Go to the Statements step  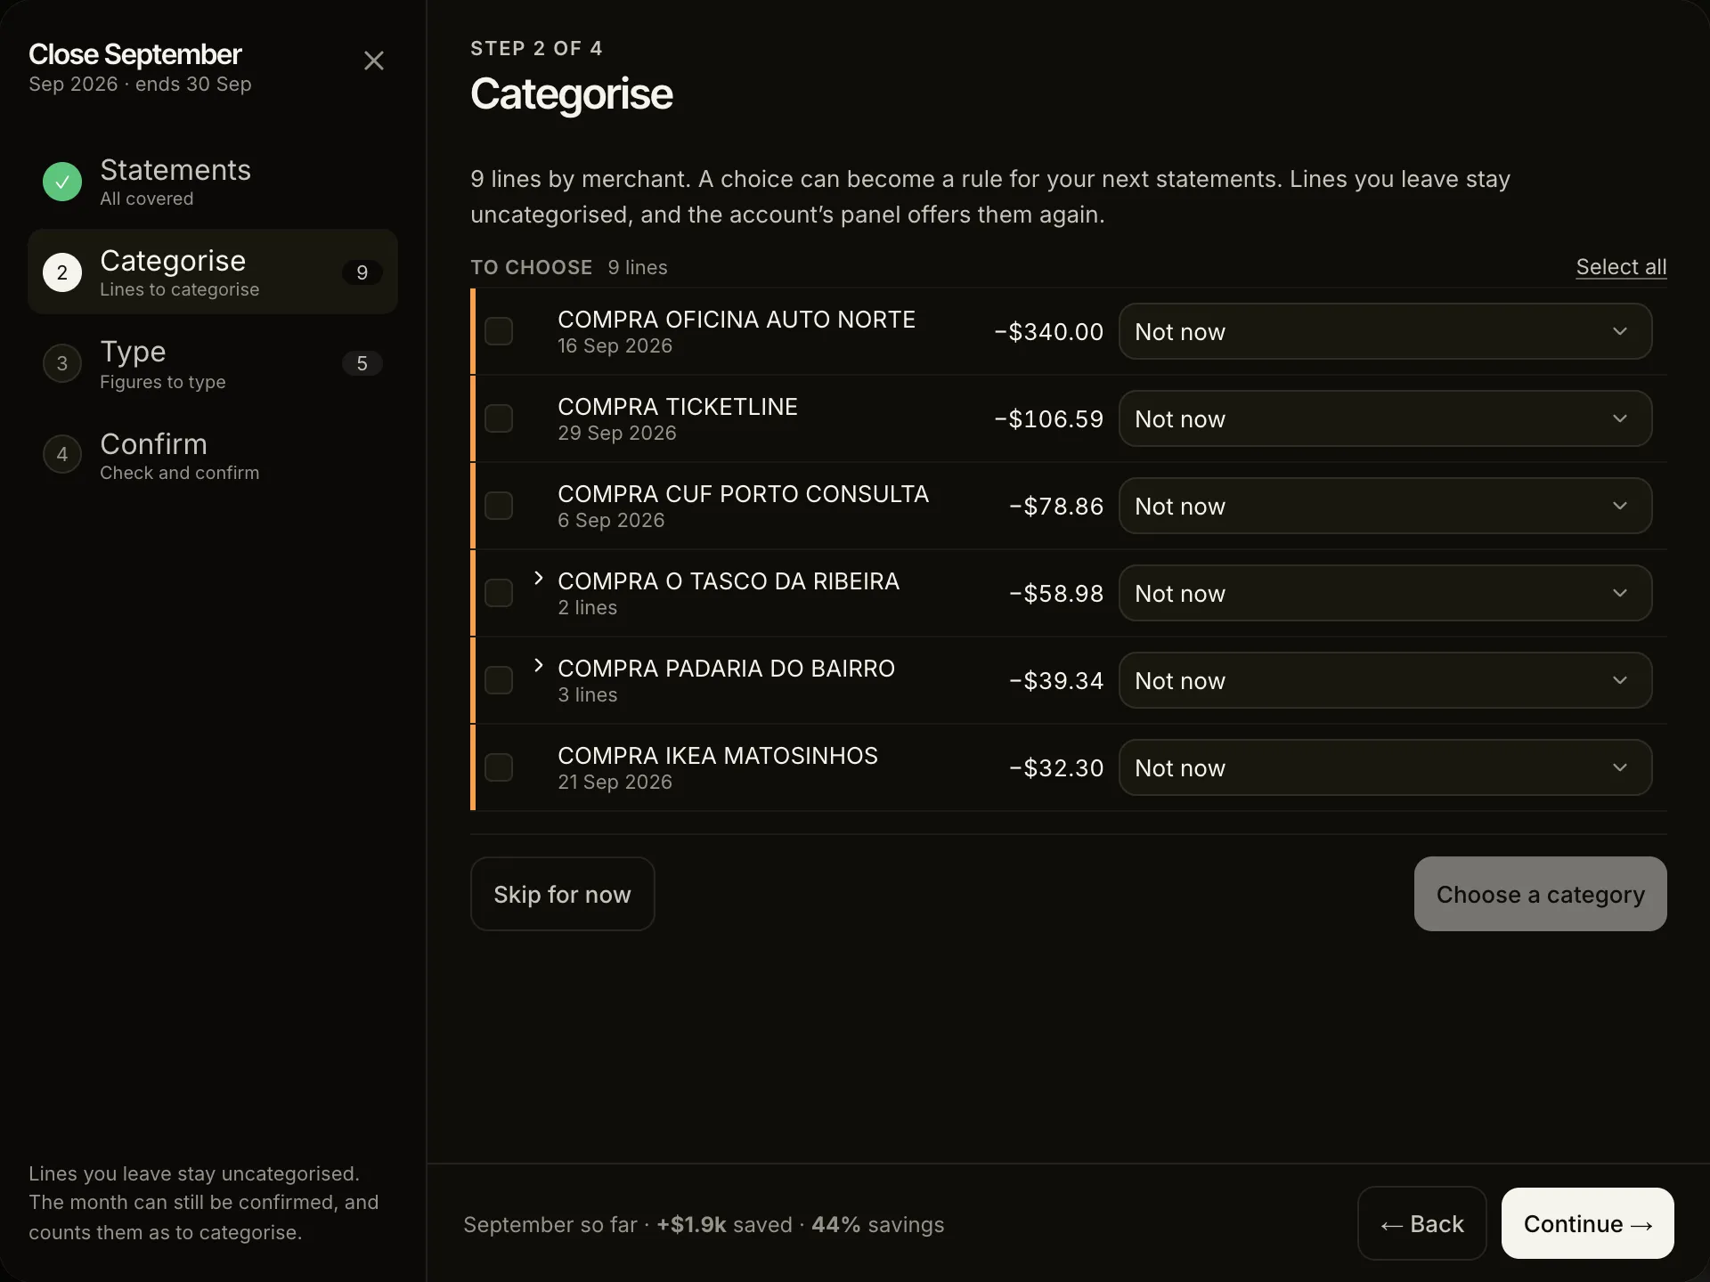(x=213, y=182)
